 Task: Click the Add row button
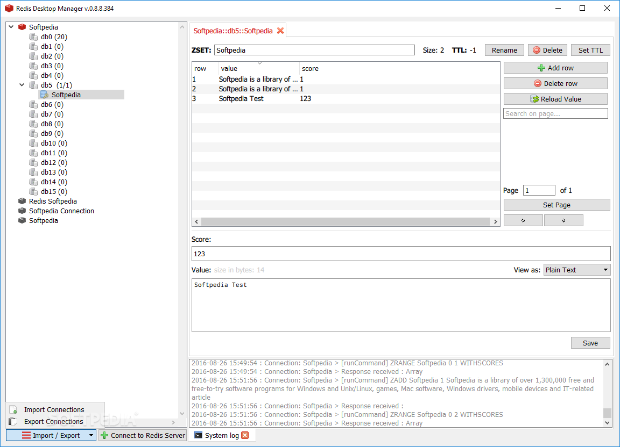555,68
